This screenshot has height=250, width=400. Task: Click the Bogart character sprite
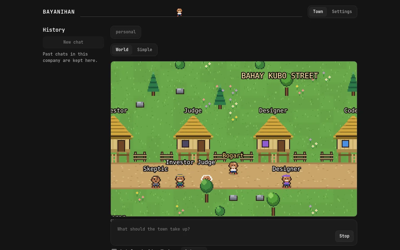tap(233, 168)
